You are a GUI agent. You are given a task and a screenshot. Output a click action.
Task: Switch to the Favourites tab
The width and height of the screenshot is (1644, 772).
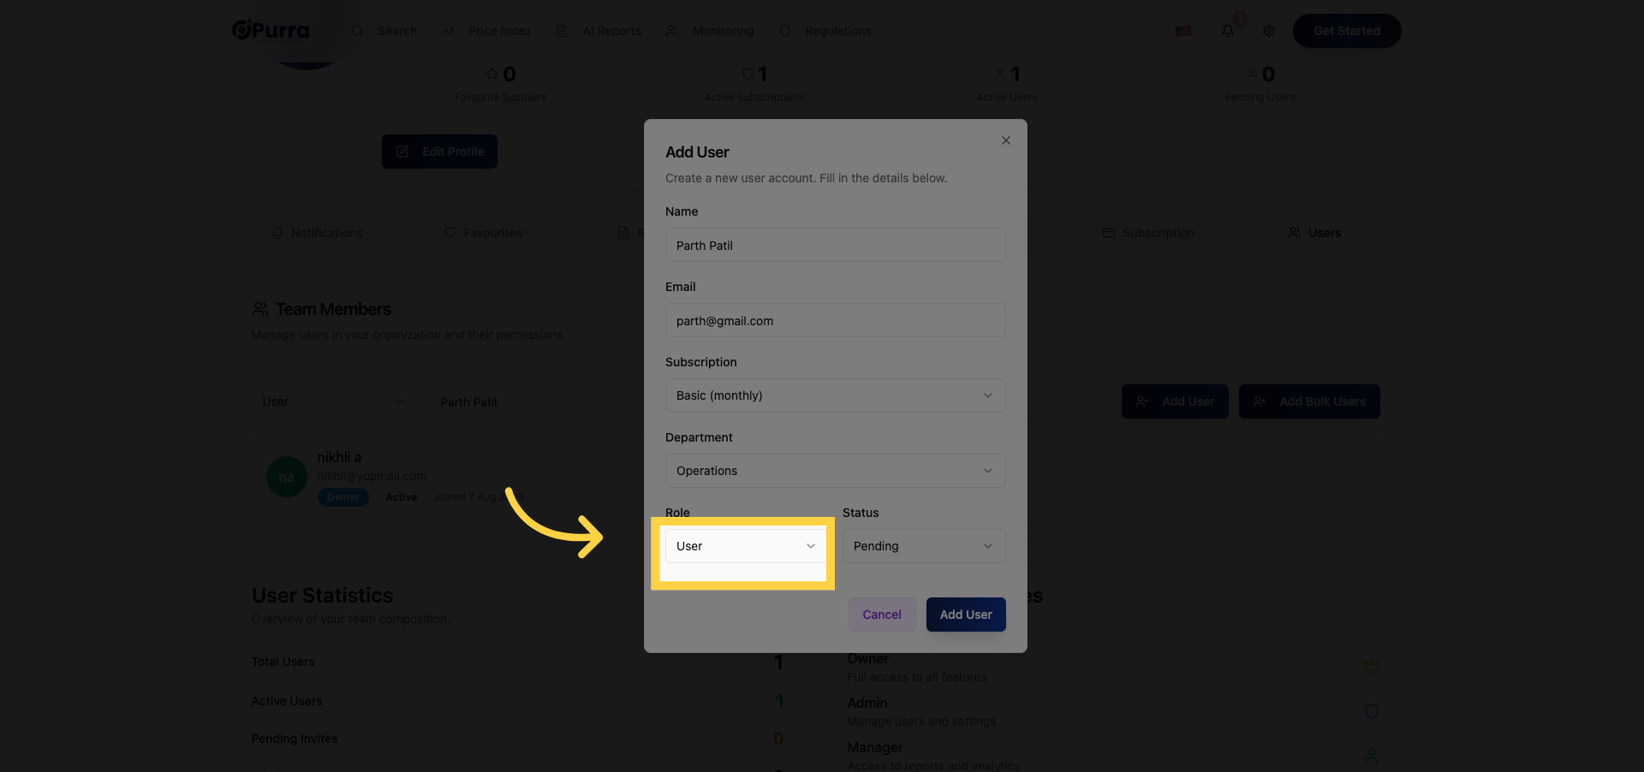(483, 233)
